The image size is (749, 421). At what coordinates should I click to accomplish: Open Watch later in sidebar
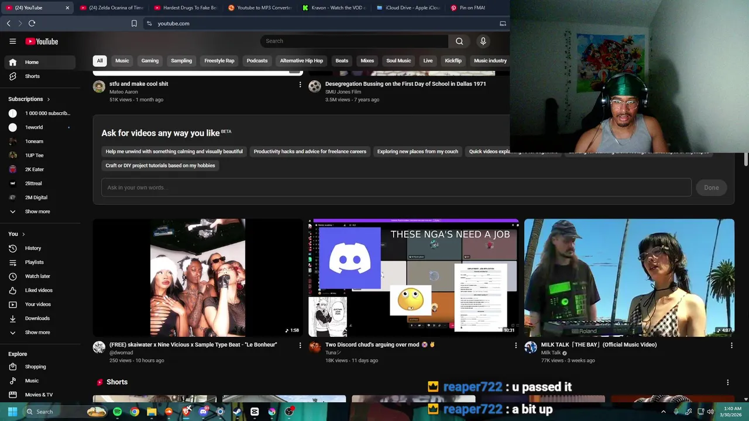(40, 276)
